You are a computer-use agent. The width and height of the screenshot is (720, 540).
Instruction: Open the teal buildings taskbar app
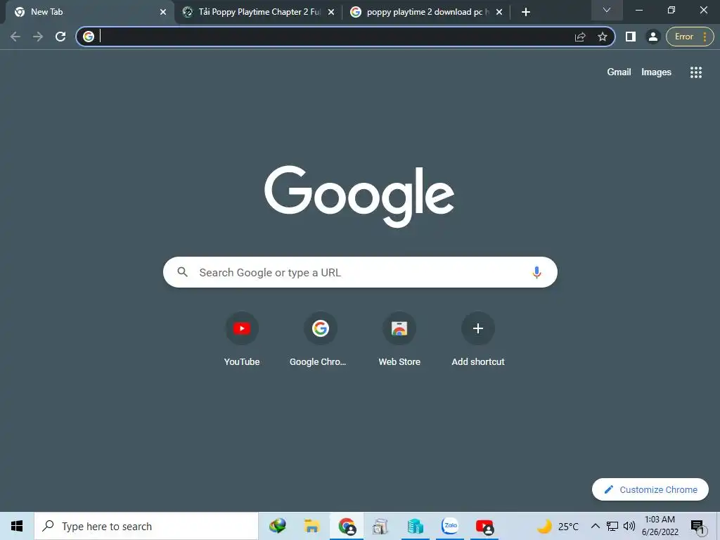[415, 526]
